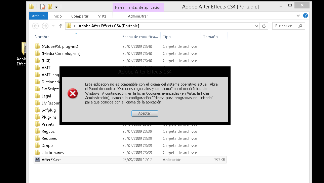324x183 pixels.
Task: Click Herramientas de aplicación contextual tab
Action: 138,7
